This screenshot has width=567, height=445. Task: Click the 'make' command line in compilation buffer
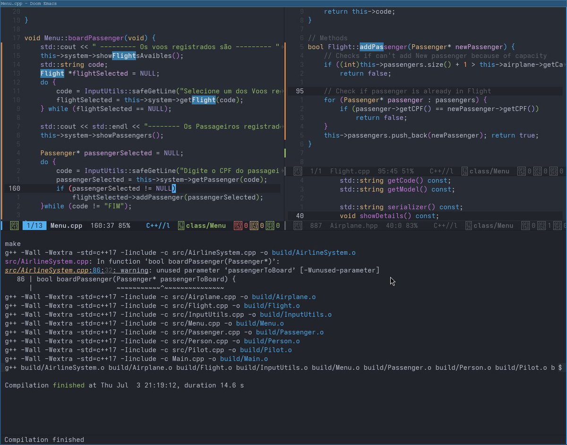[13, 244]
